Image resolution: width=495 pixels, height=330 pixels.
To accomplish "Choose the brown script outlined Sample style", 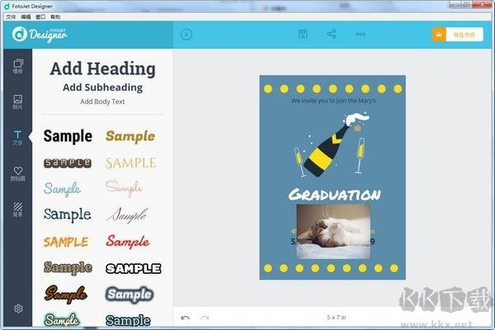I will (66, 294).
